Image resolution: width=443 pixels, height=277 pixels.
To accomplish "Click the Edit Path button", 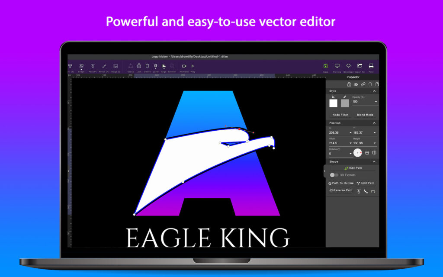I will click(353, 168).
